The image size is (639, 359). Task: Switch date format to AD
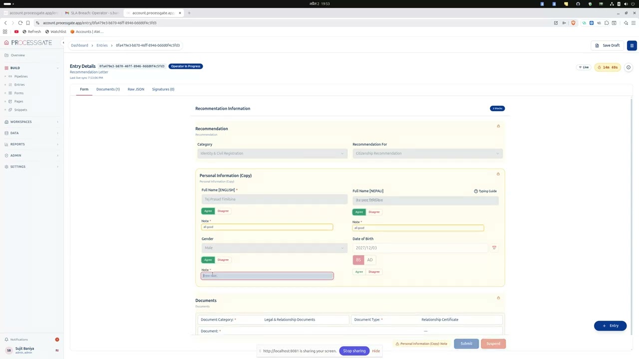coord(370,260)
